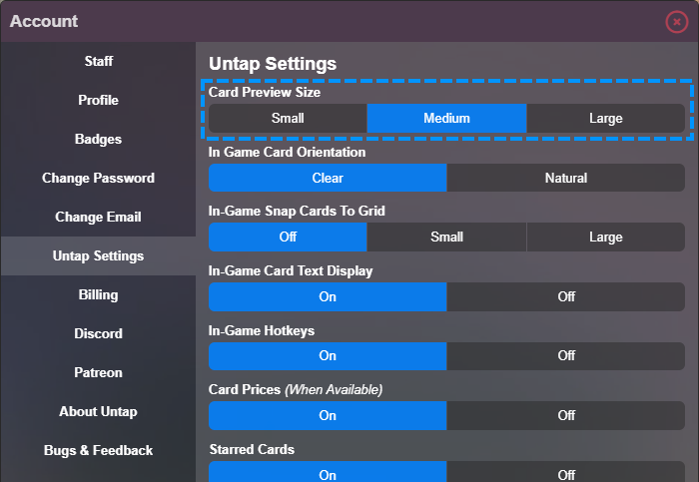Open the Profile section
The width and height of the screenshot is (699, 482).
click(98, 100)
